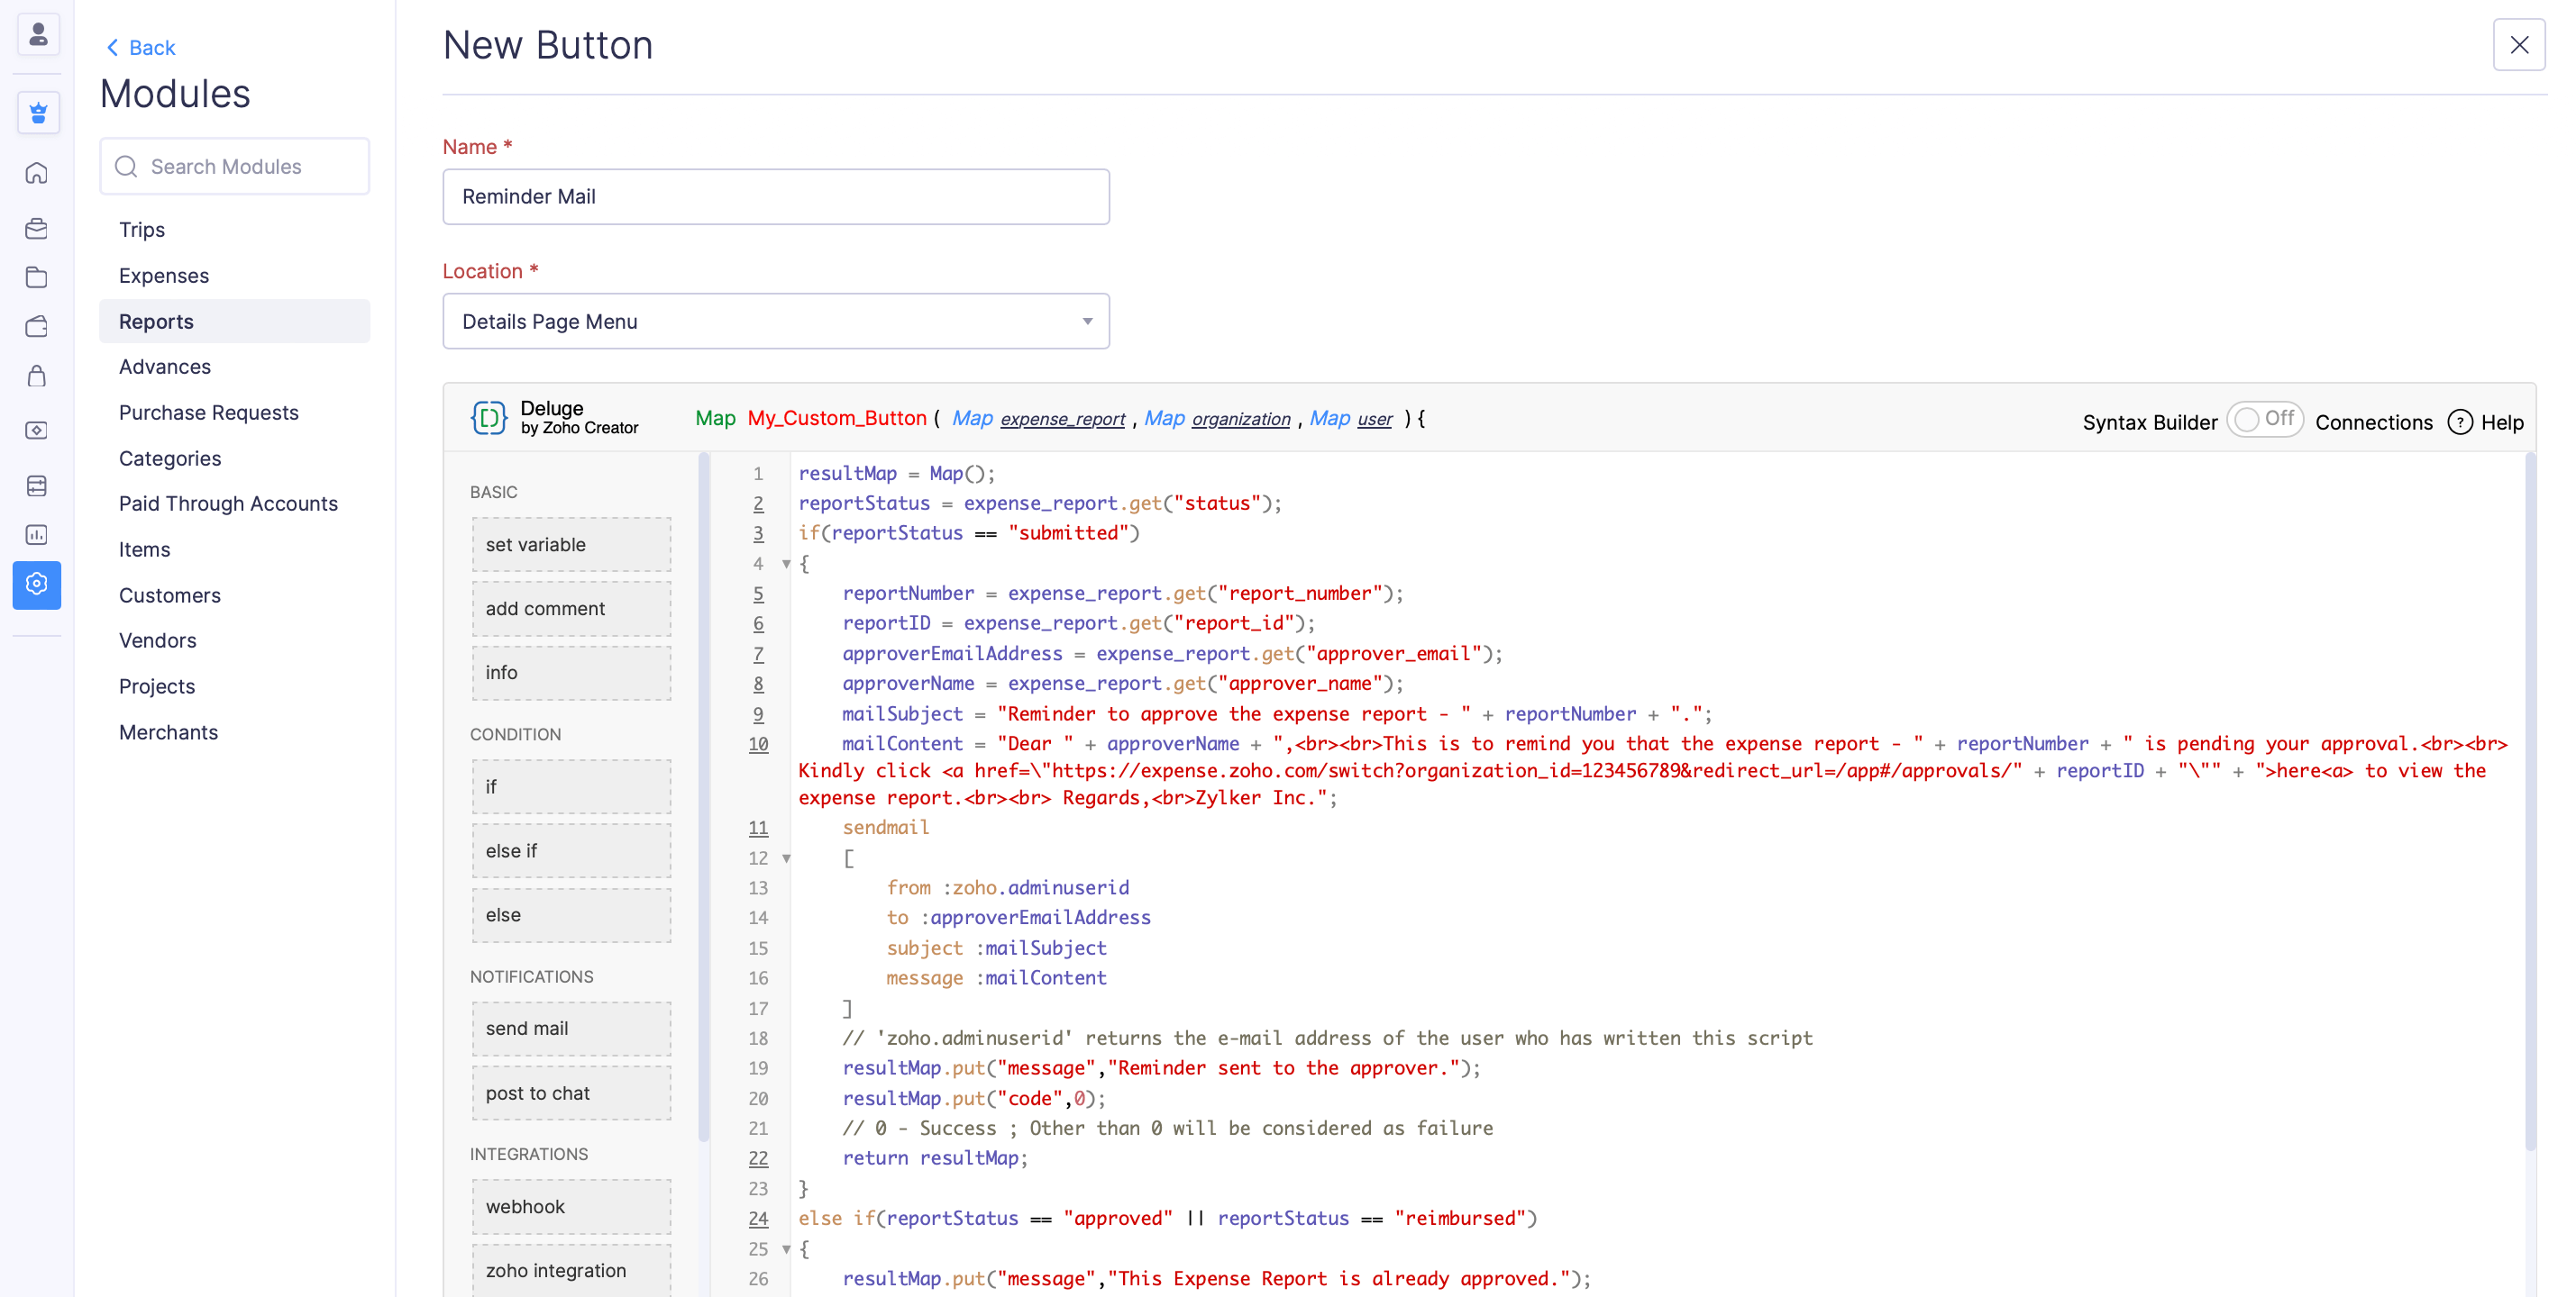Switch to the Expenses module
The height and width of the screenshot is (1297, 2576).
pos(163,275)
